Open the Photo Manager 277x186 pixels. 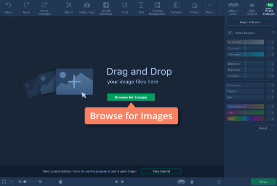269,9
